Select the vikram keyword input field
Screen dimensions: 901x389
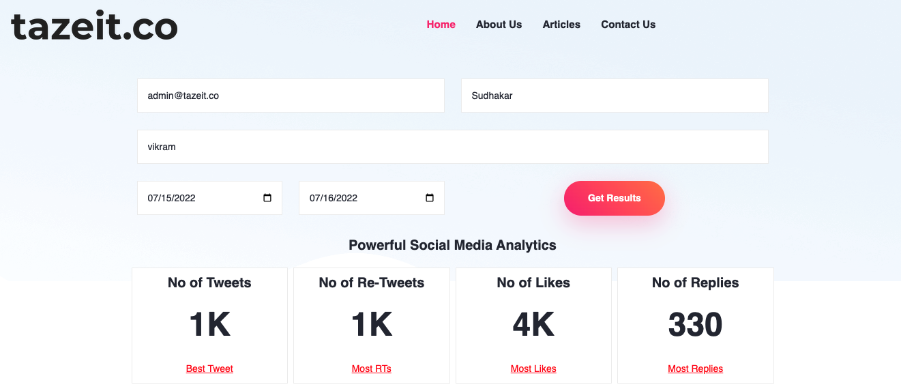452,147
